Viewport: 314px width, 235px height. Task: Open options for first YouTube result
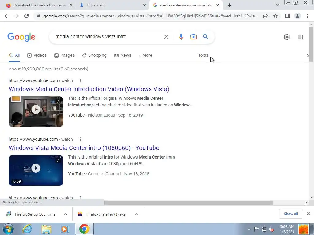(81, 80)
